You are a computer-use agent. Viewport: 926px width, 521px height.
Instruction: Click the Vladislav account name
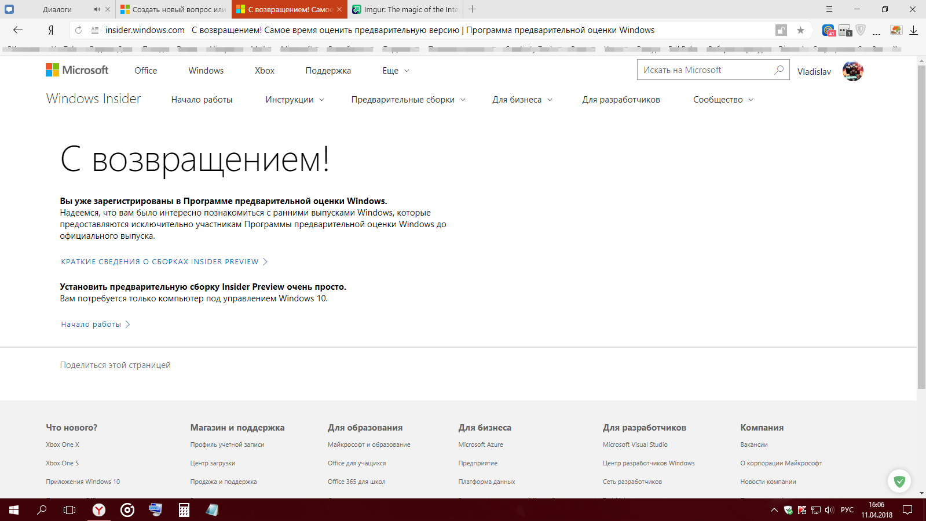click(814, 71)
